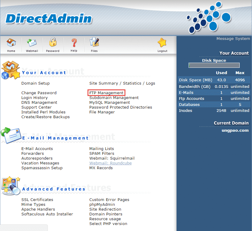Launch Webmail: Roundcube
Image resolution: width=252 pixels, height=231 pixels.
(110, 163)
